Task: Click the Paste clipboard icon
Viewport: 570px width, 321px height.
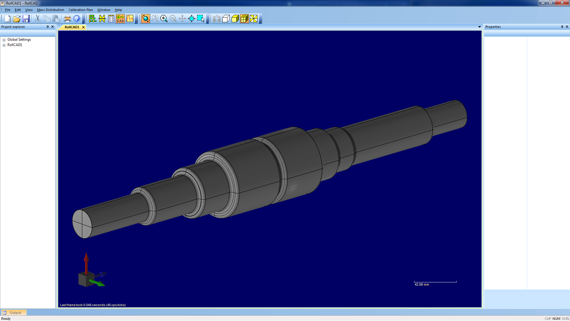Action: 56,19
